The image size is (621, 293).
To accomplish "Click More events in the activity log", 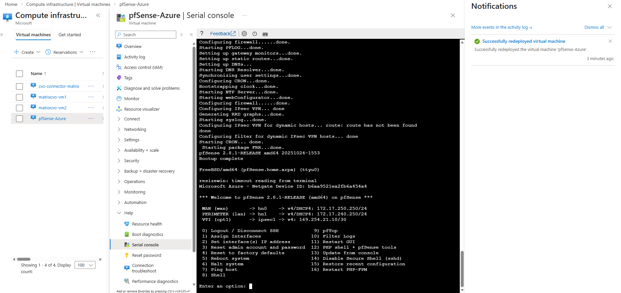I will point(502,27).
